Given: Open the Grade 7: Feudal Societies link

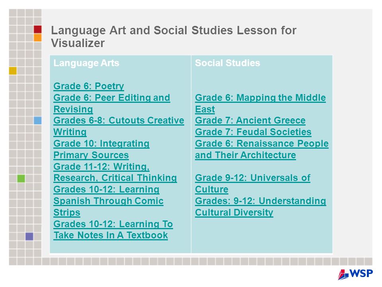Looking at the screenshot, I should click(x=253, y=132).
